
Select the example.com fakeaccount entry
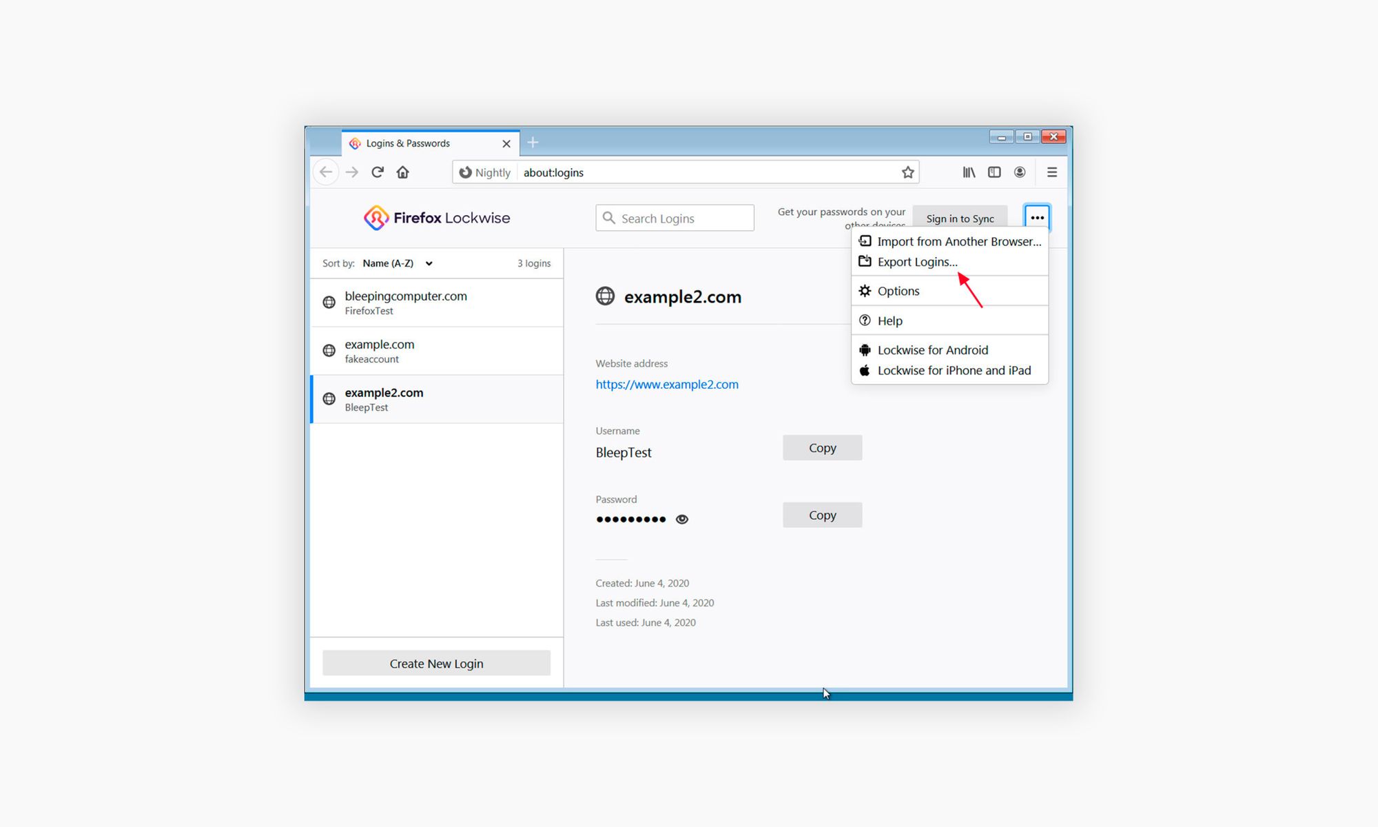coord(437,349)
